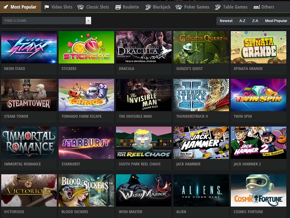Launch the Neon Staxx game thumbnail
Image resolution: width=290 pixels, height=218 pixels.
[x=29, y=47]
